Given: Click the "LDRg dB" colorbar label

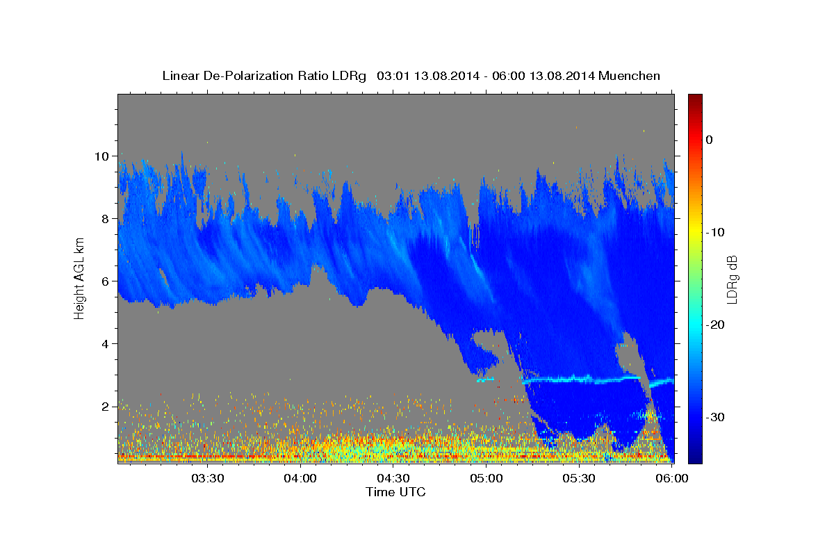Looking at the screenshot, I should pos(732,279).
